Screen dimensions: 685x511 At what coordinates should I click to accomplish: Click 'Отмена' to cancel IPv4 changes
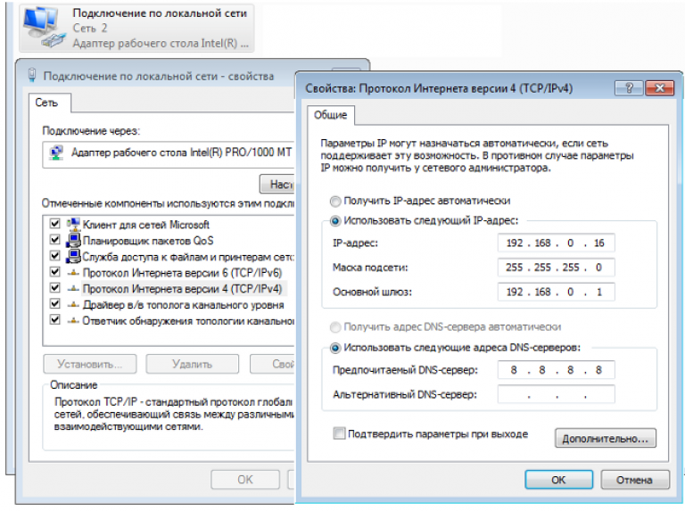coord(633,480)
